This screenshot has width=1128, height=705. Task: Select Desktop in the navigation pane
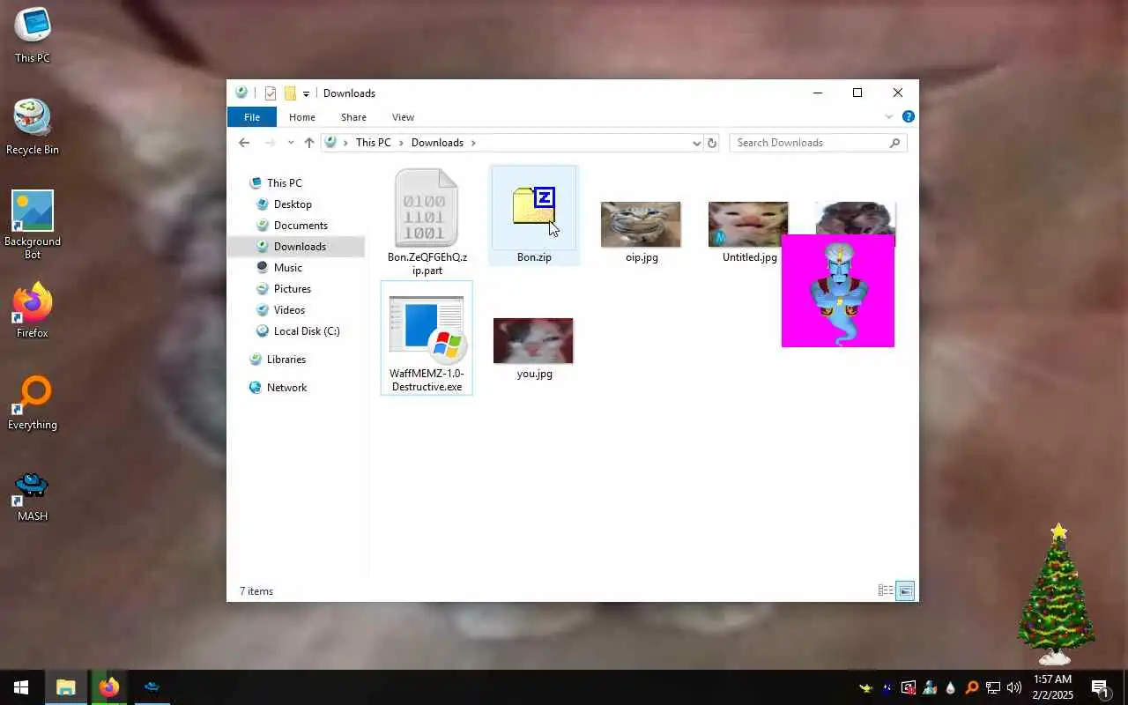(293, 204)
